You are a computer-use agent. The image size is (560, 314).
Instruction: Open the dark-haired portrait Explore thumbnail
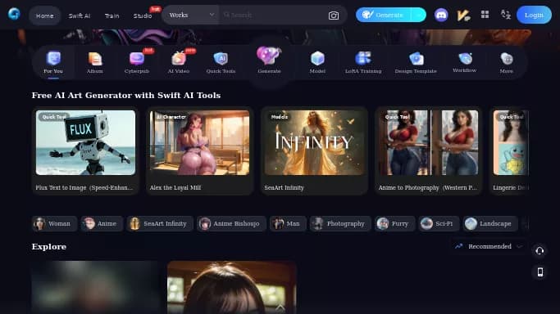pyautogui.click(x=232, y=287)
